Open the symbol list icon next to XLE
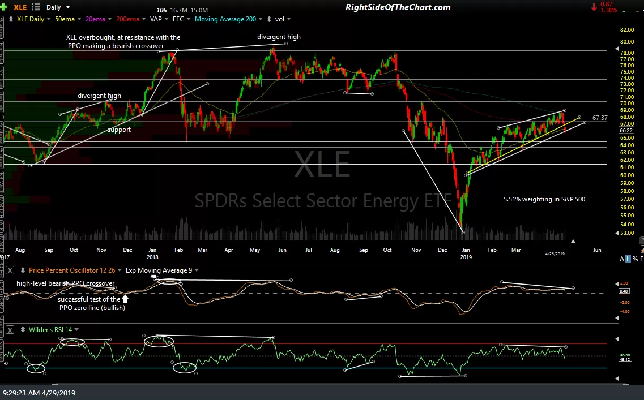Image resolution: width=644 pixels, height=400 pixels. point(36,7)
